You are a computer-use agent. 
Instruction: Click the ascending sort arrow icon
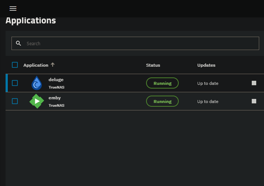coord(53,65)
